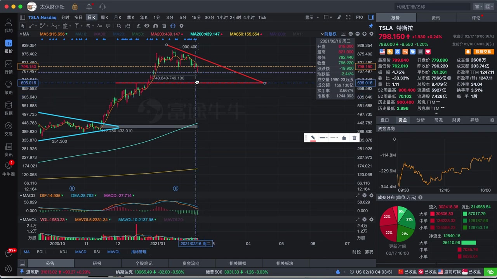Open the 资讯 tab in right panel
497x279 pixels.
[x=436, y=18]
